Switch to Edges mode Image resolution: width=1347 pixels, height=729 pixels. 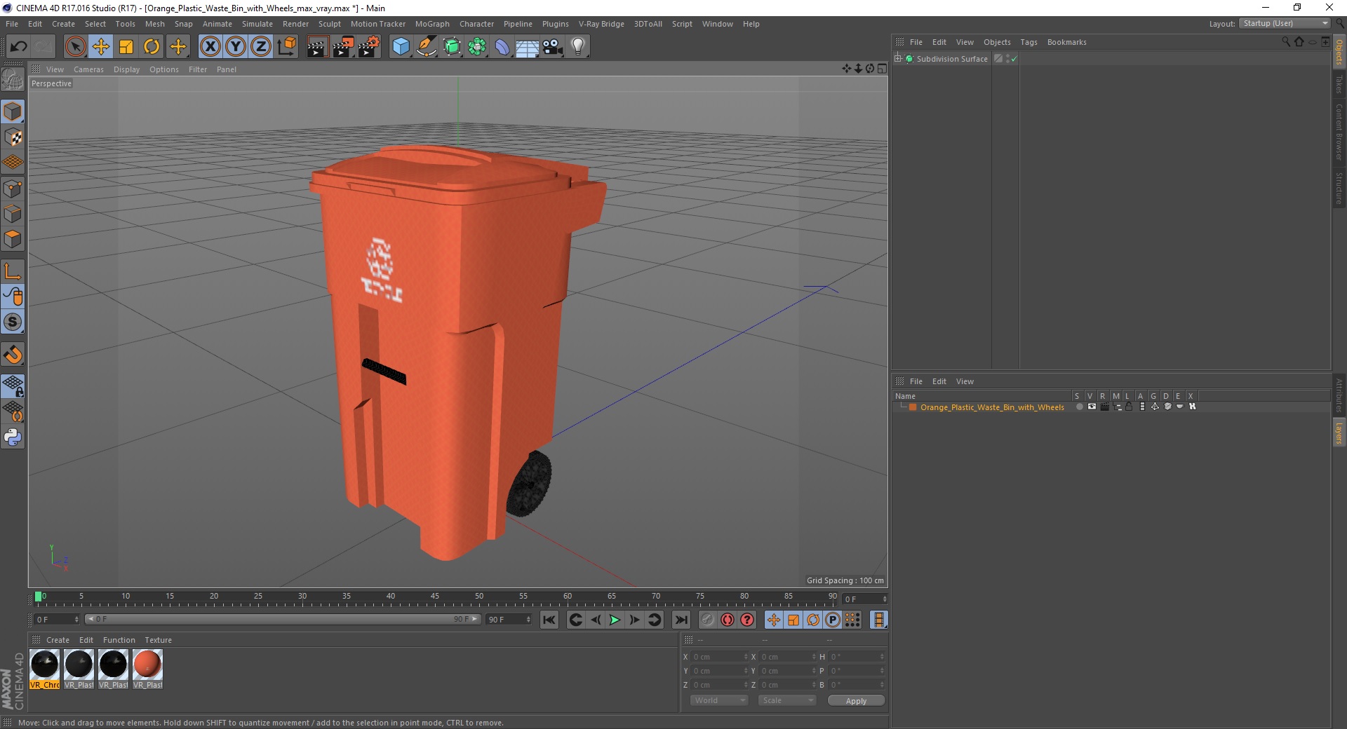13,213
